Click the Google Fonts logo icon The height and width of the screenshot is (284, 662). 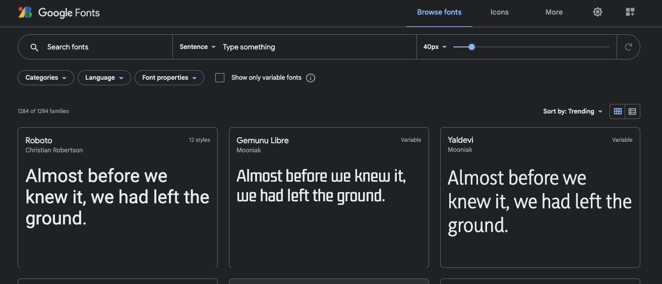click(25, 13)
